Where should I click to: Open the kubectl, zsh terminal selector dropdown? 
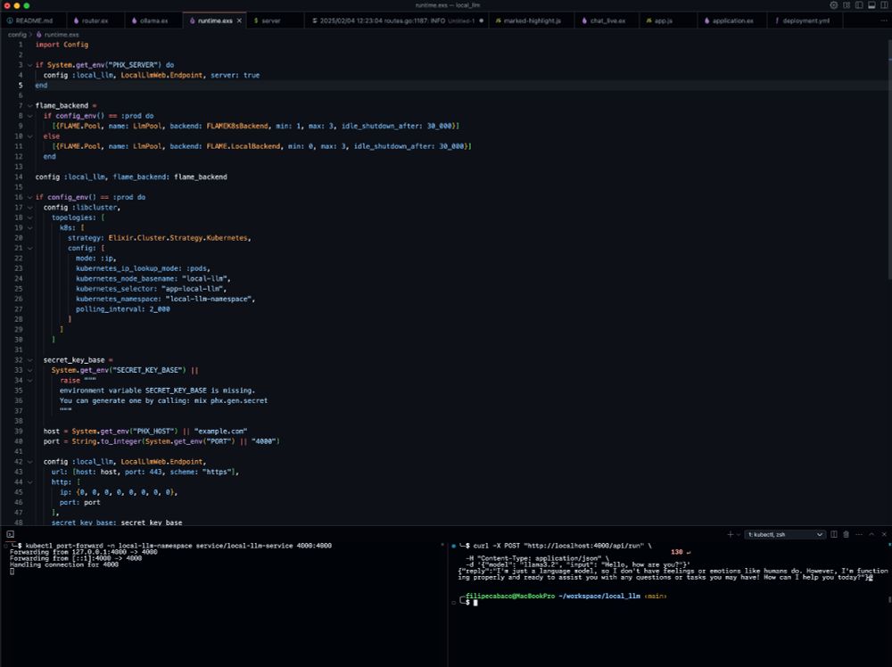point(785,534)
